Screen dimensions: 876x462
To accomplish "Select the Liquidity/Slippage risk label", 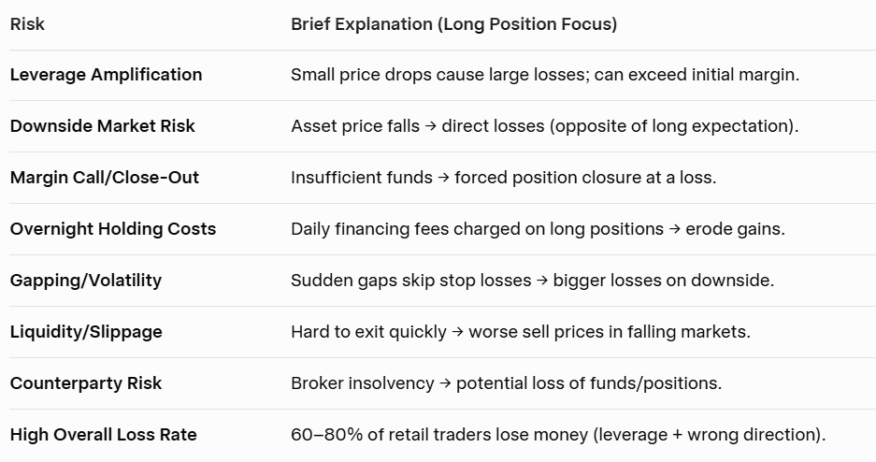I will pos(86,332).
